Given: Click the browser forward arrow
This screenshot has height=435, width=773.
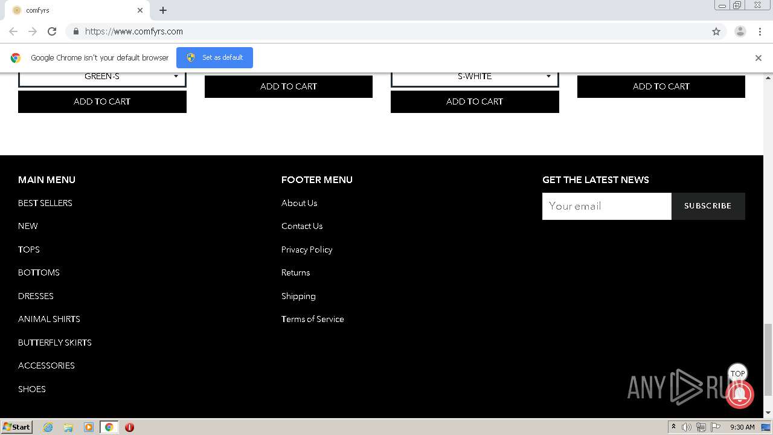Looking at the screenshot, I should (33, 31).
